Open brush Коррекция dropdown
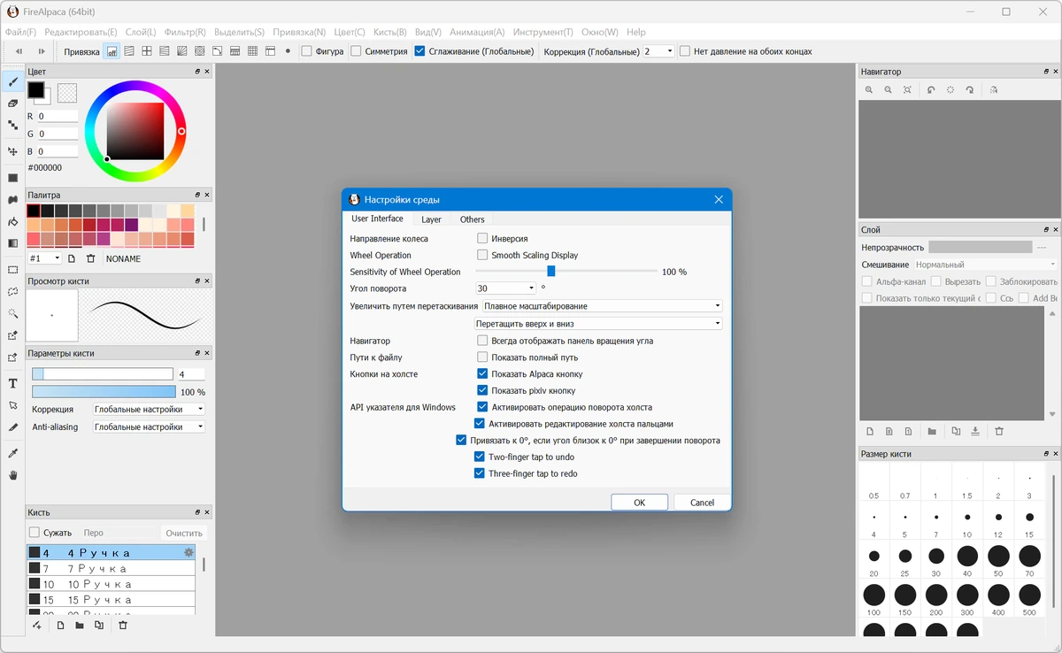The width and height of the screenshot is (1062, 653). click(x=149, y=410)
